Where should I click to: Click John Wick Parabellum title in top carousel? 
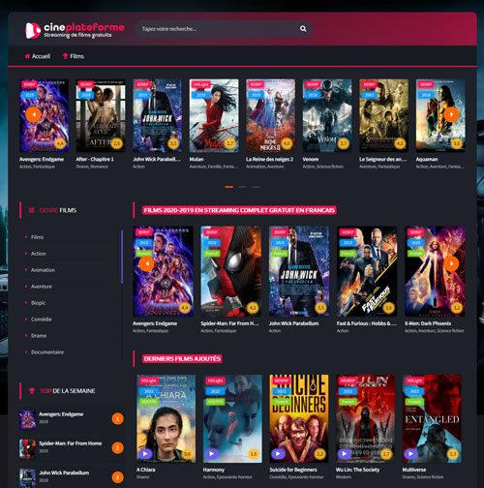pyautogui.click(x=157, y=159)
